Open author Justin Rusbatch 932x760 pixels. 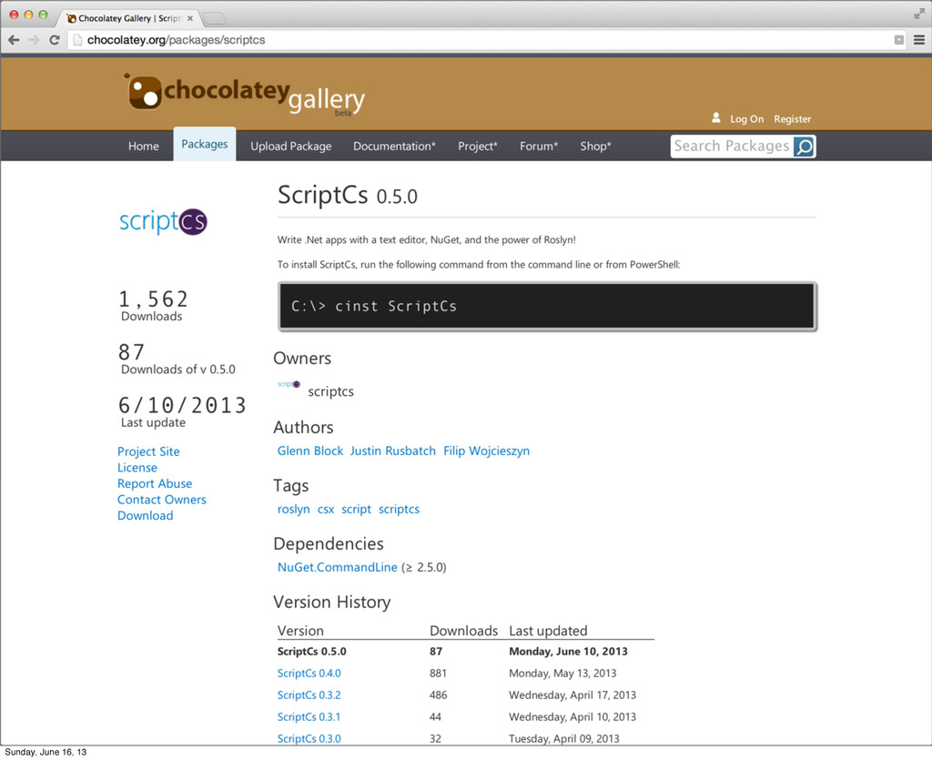click(393, 451)
